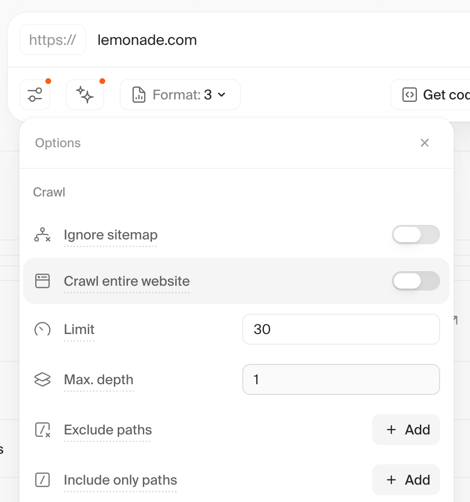
Task: Open the options sliders icon button
Action: click(x=35, y=95)
